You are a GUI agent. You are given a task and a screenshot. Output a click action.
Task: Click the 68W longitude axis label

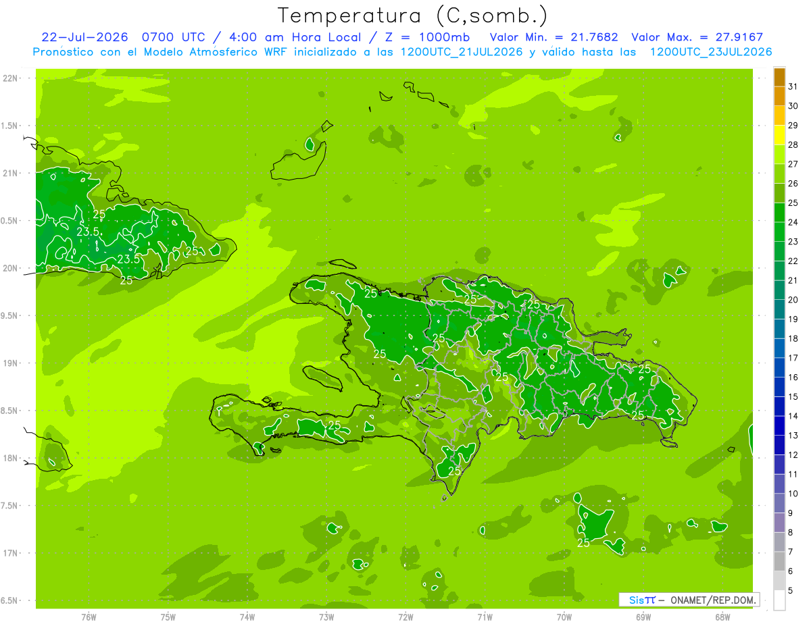(722, 617)
